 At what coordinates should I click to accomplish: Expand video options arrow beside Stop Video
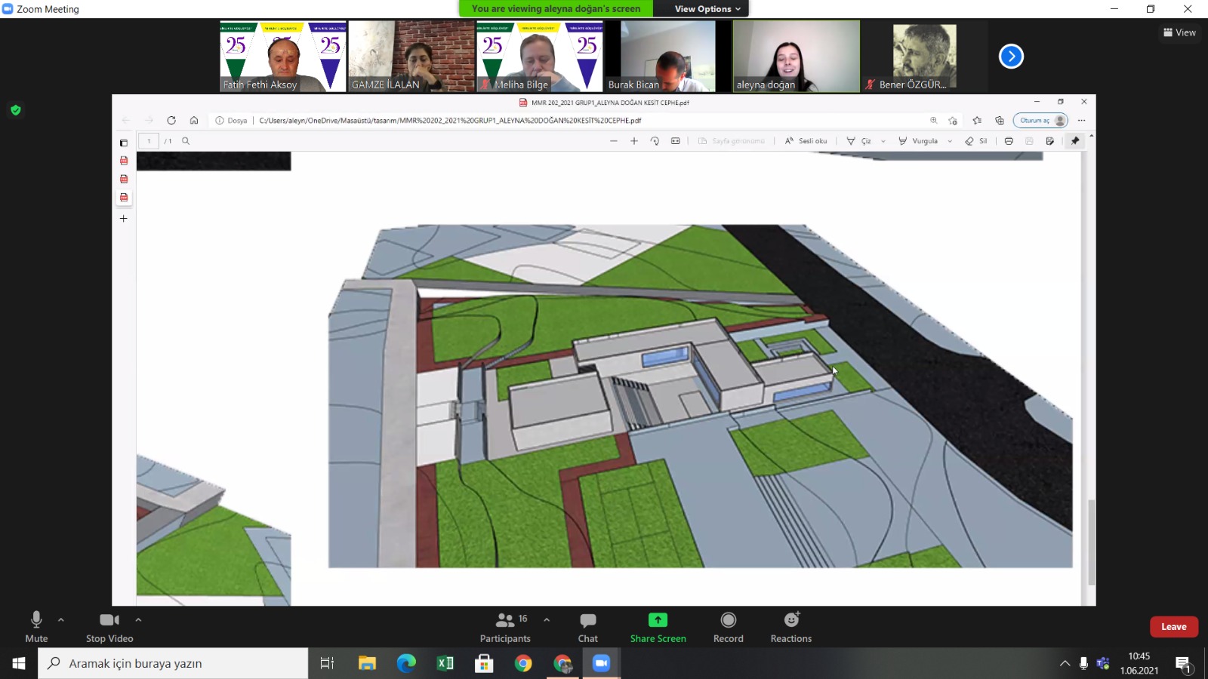138,619
